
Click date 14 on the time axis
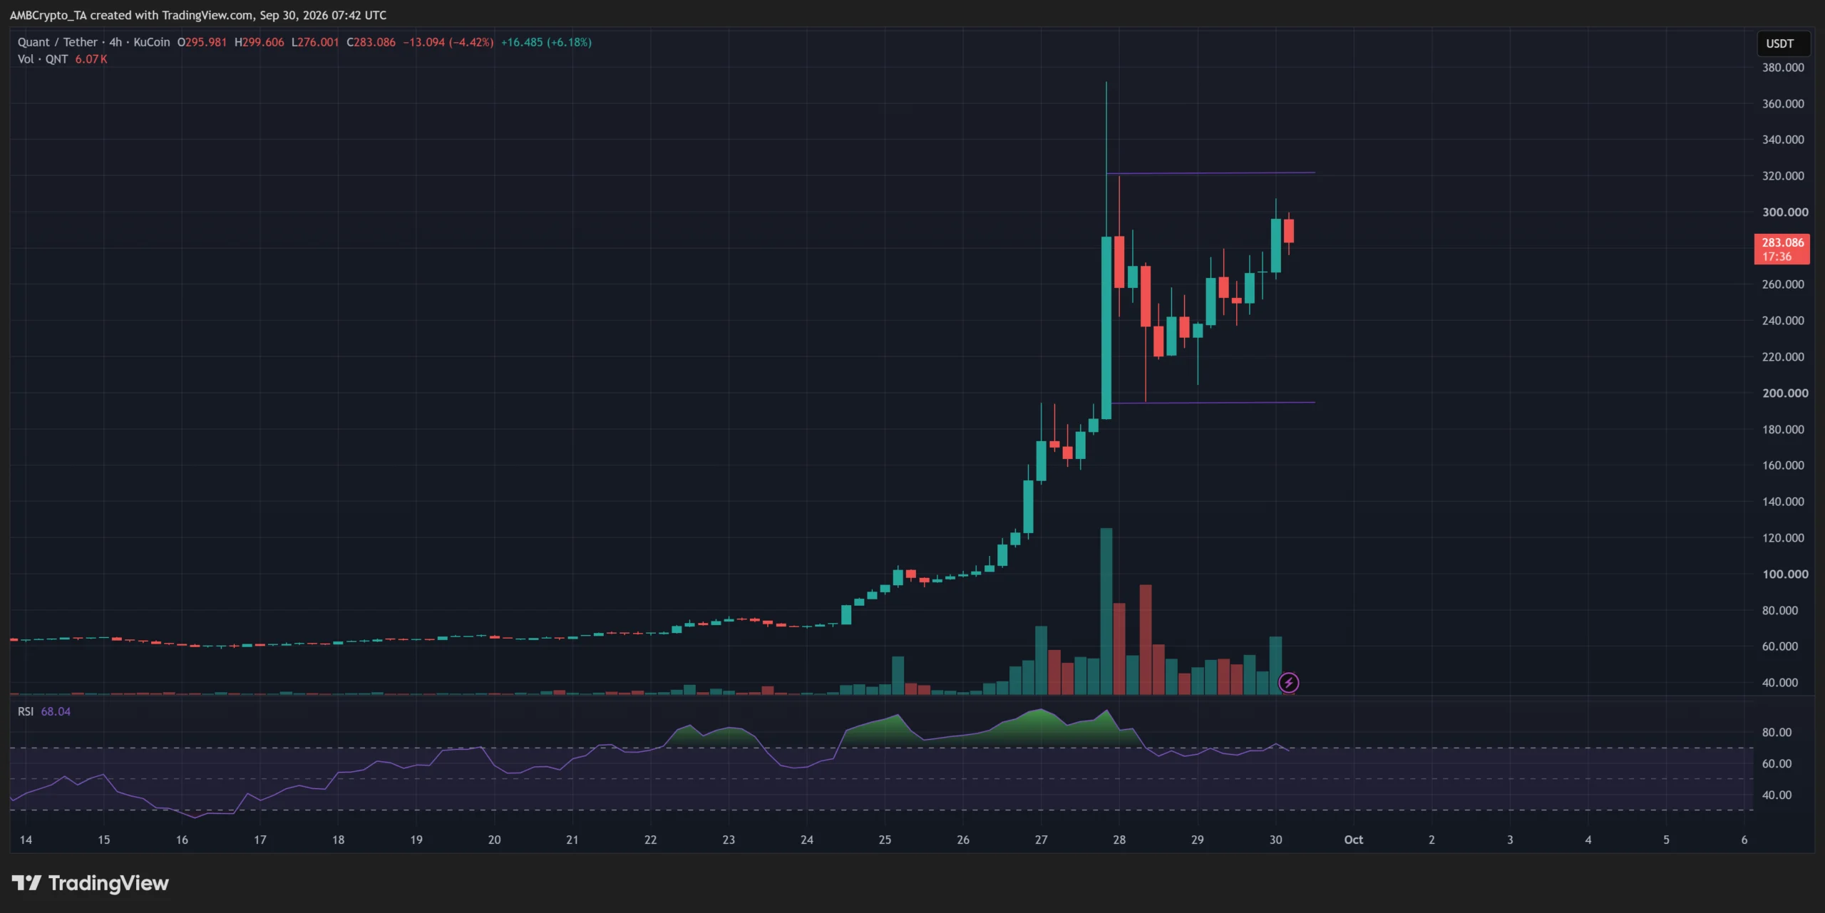26,840
